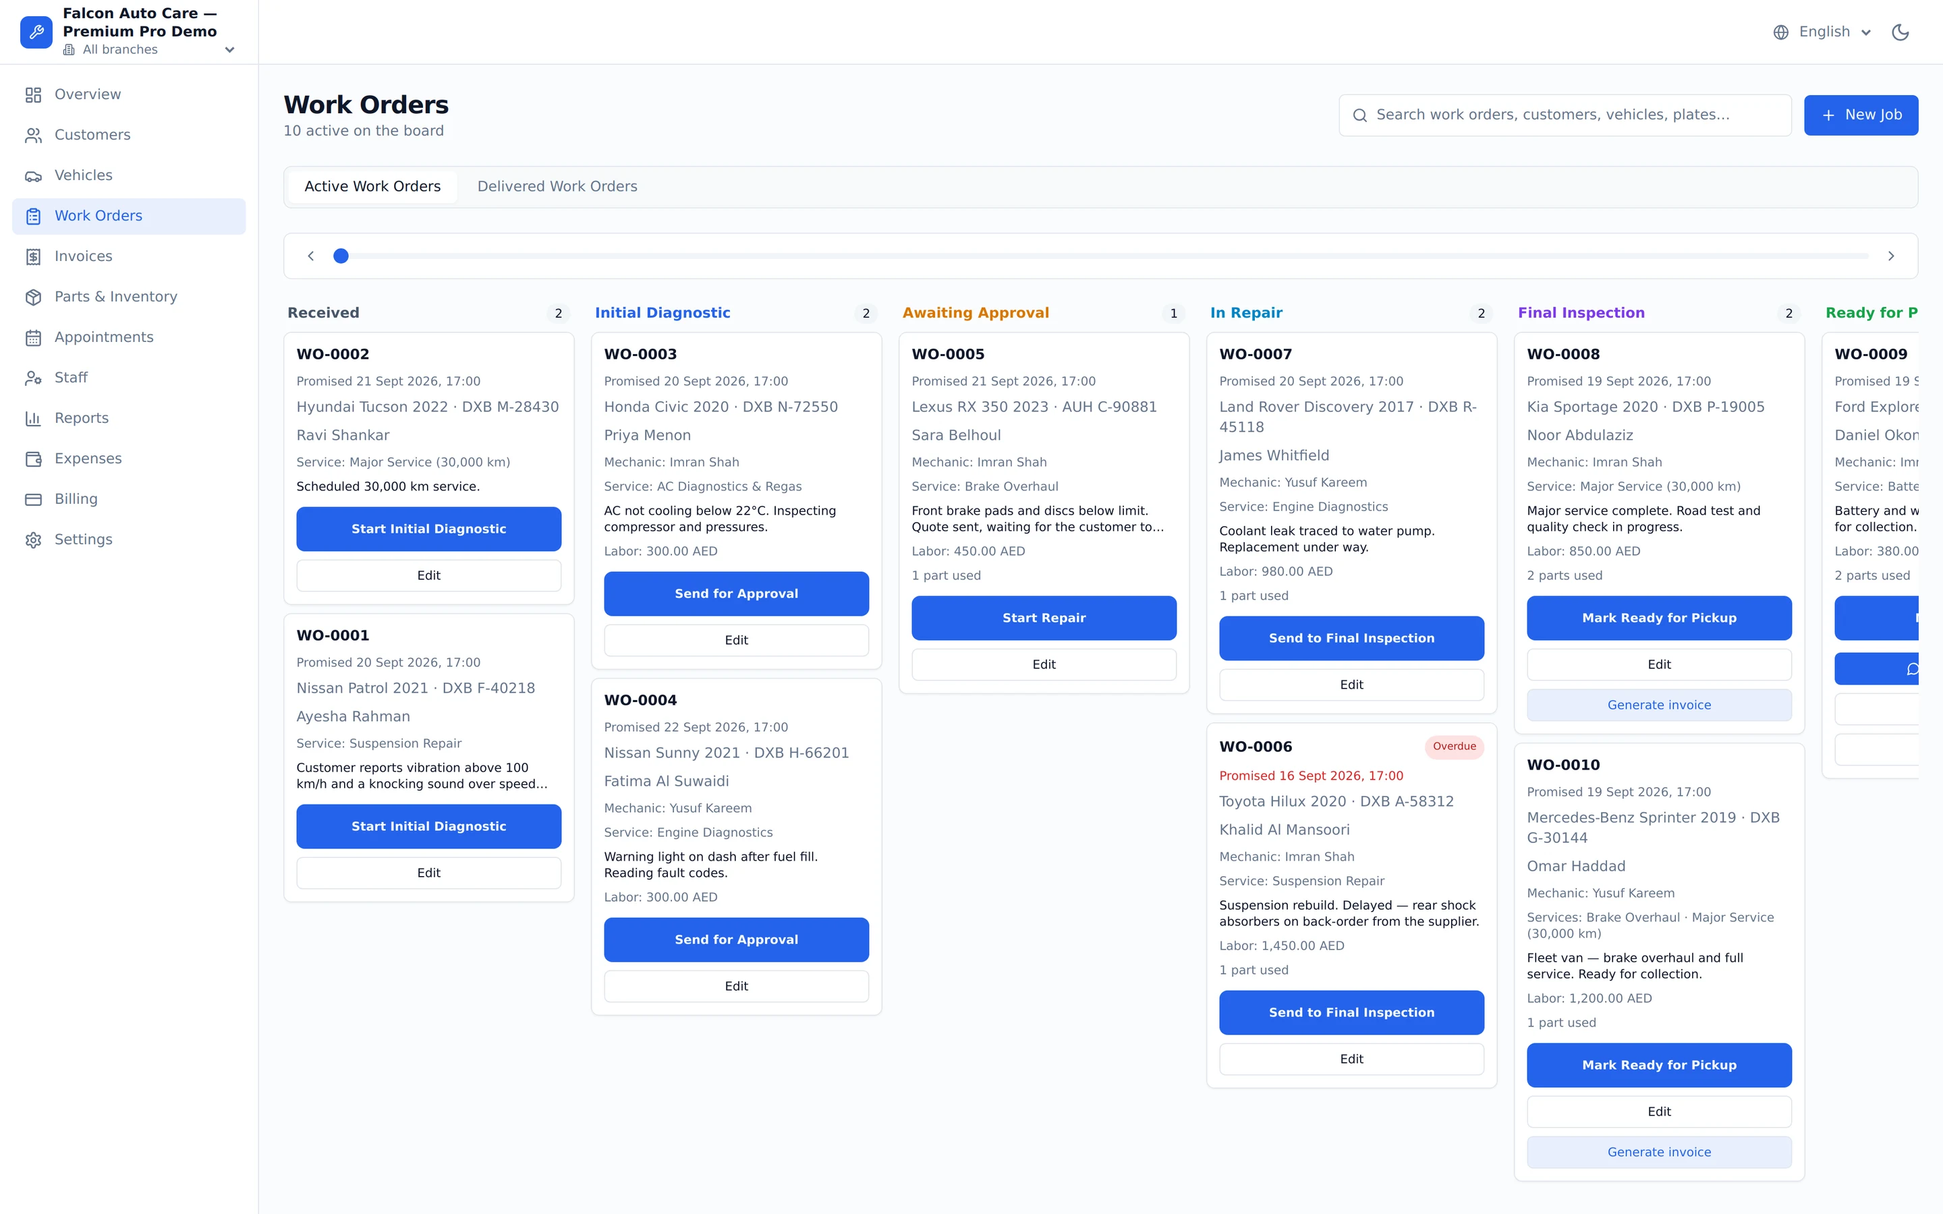
Task: Click the Falcon Auto Care wrench logo
Action: tap(36, 32)
